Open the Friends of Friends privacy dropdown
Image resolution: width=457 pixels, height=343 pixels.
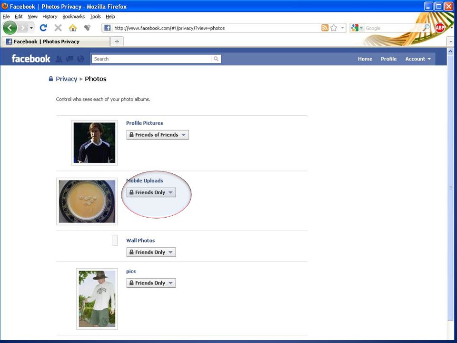coord(158,135)
